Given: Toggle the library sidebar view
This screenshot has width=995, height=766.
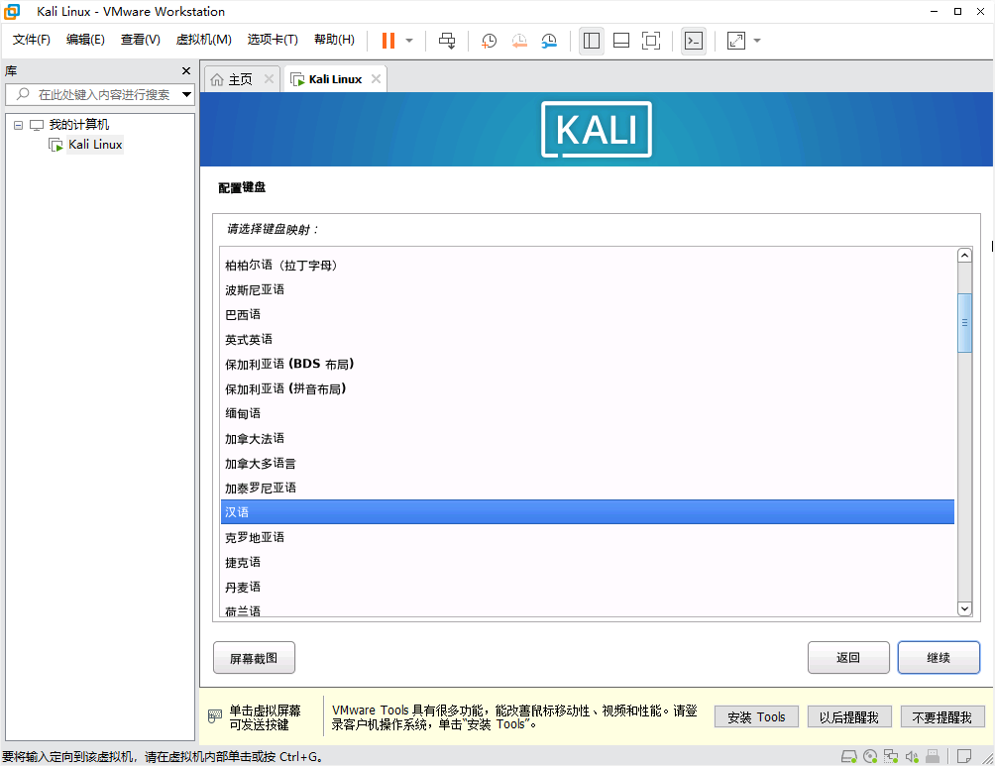Looking at the screenshot, I should pyautogui.click(x=592, y=41).
